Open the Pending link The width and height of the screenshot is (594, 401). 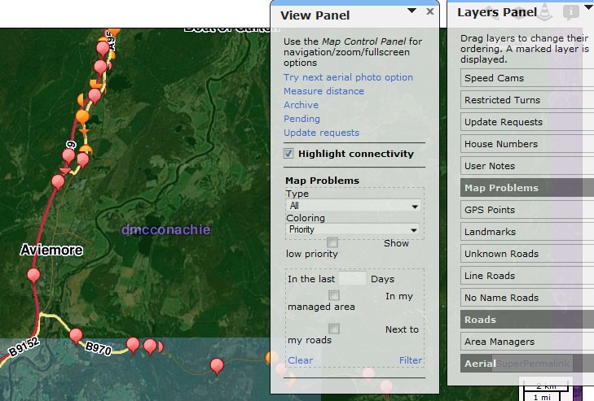tap(302, 119)
